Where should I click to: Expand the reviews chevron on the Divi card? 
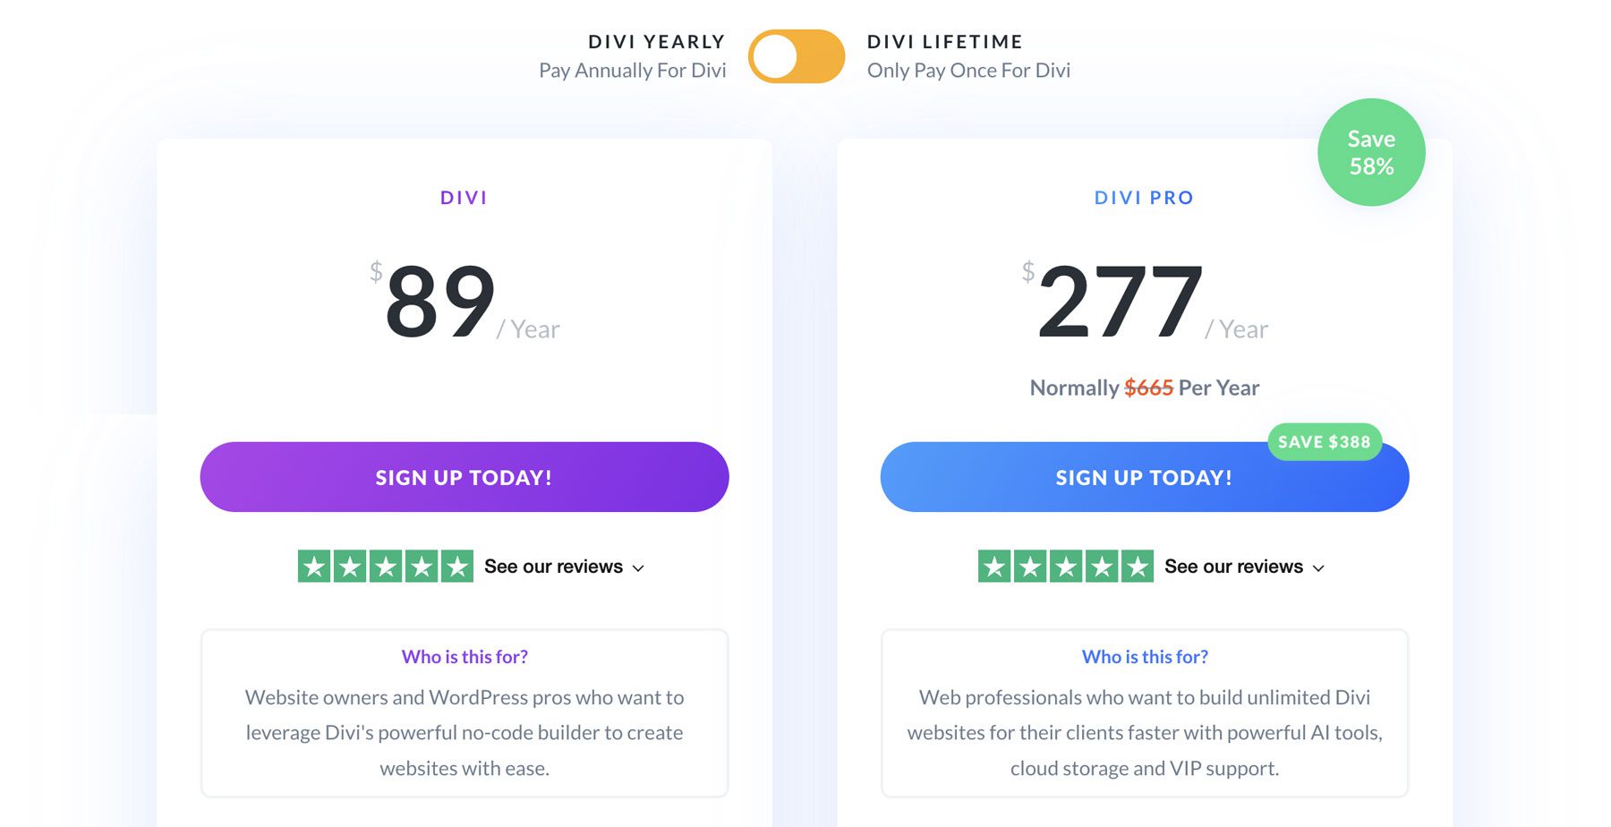pos(637,568)
